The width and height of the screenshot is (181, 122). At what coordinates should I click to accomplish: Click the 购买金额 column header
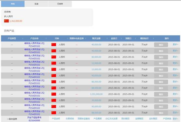tap(96, 38)
